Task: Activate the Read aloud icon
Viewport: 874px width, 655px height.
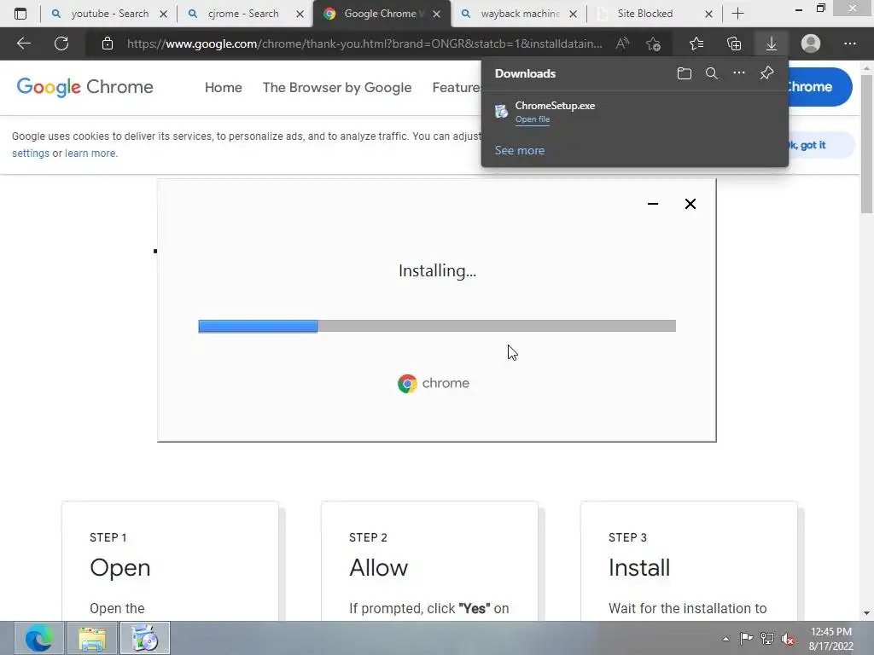Action: [622, 43]
